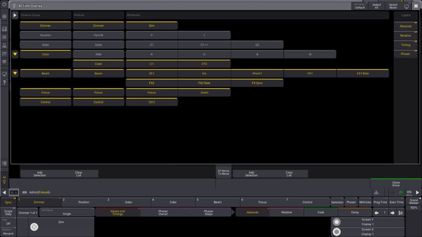Select the Phaser Overall tab
Image resolution: width=422 pixels, height=237 pixels.
click(163, 213)
